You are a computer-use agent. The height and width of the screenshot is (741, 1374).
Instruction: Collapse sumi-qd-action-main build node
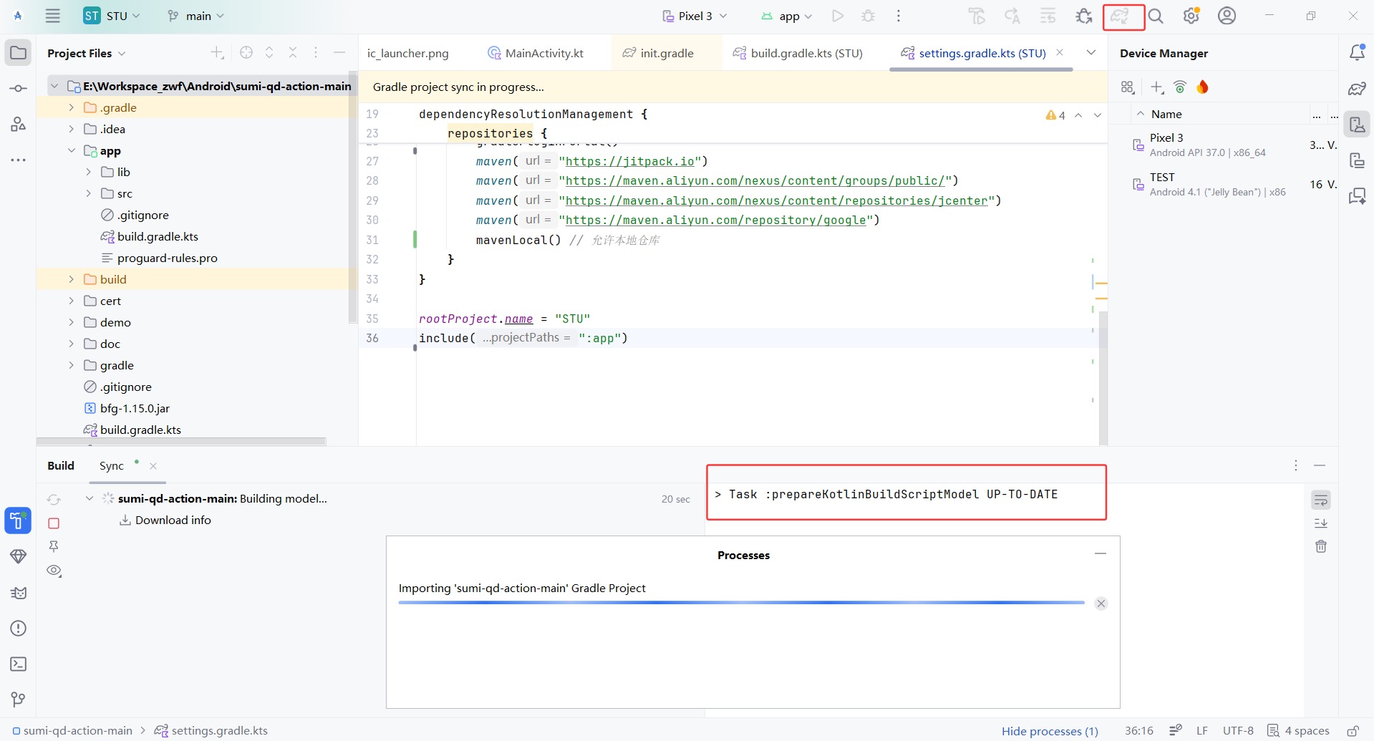[89, 498]
